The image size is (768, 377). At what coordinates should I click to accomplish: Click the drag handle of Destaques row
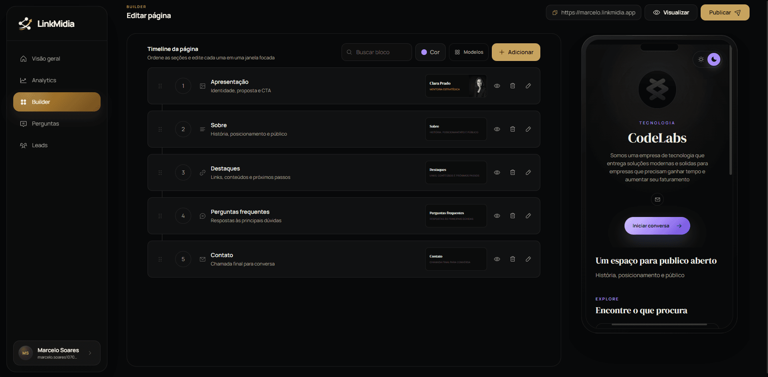(x=160, y=172)
